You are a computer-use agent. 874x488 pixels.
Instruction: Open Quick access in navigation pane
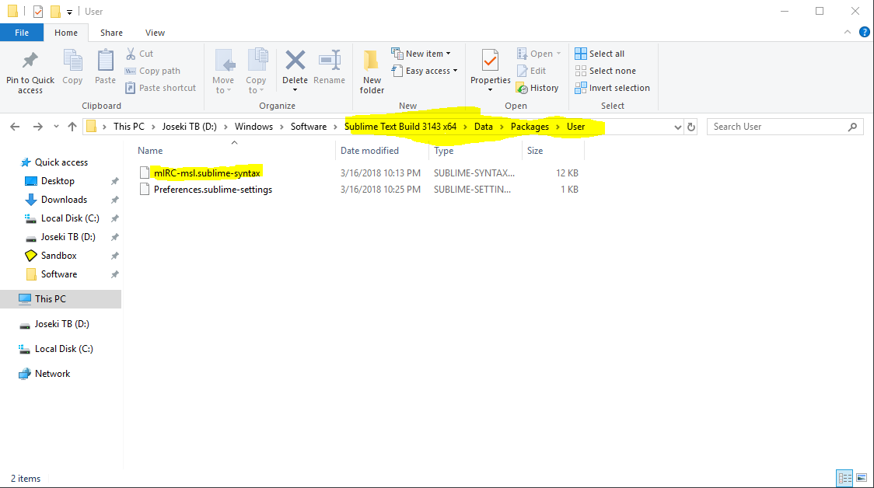pyautogui.click(x=61, y=162)
